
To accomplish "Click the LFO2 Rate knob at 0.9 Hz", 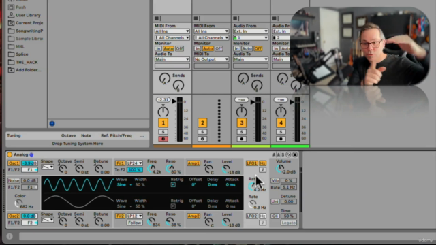I will (x=253, y=204).
